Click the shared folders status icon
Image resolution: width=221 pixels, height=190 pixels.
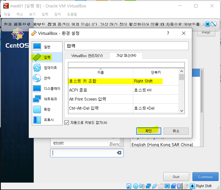[x=161, y=186]
